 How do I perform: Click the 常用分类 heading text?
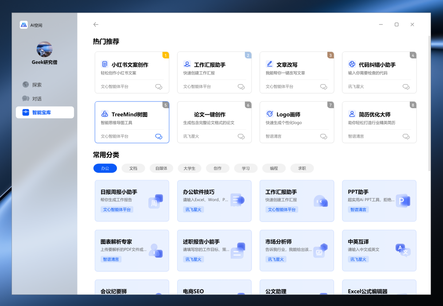pyautogui.click(x=106, y=155)
